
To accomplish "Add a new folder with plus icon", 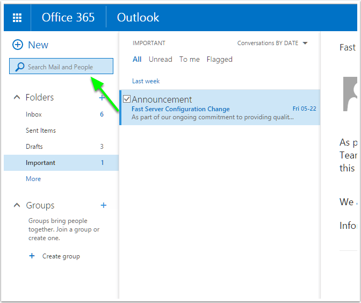I will (102, 97).
